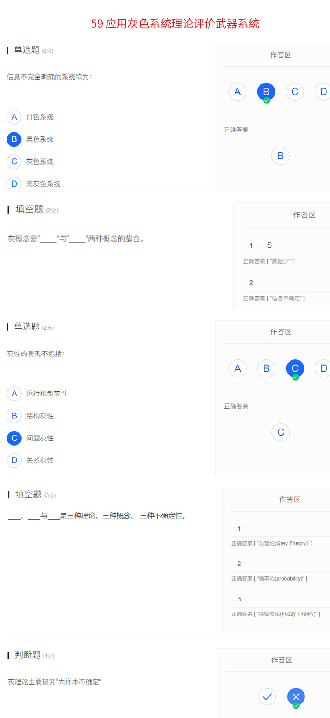Click circle B in 灰性 question's 作答区

(x=266, y=368)
